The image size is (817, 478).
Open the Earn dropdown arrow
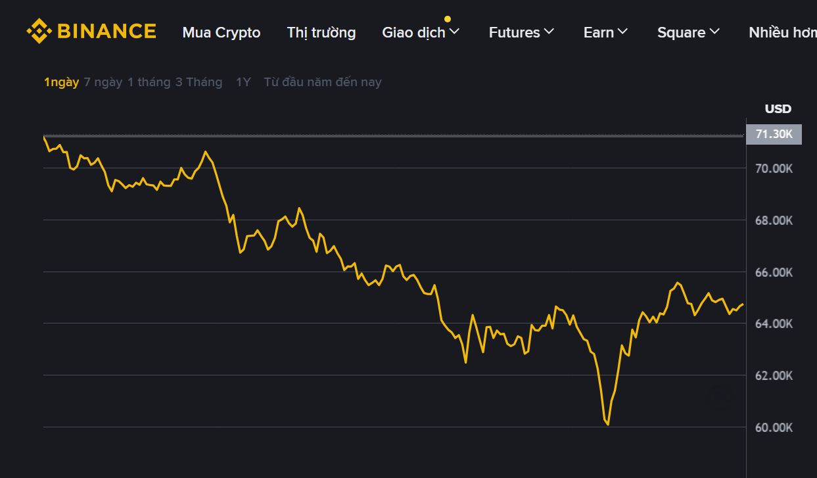click(623, 32)
